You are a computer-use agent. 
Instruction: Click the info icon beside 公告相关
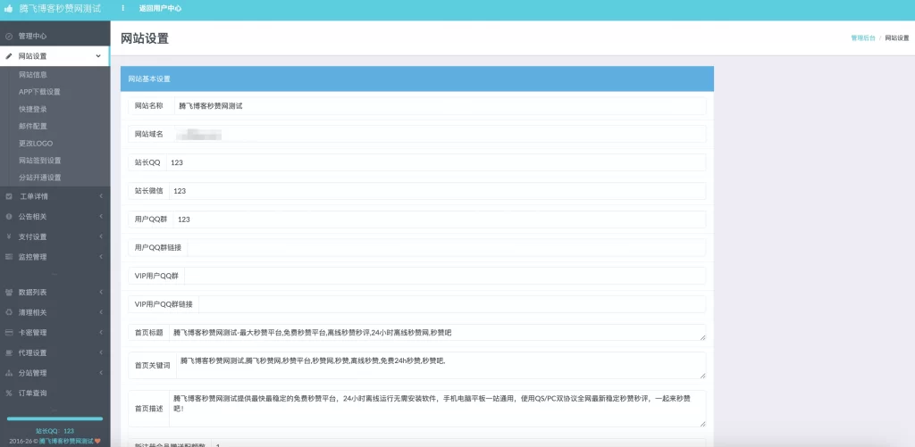tap(9, 216)
